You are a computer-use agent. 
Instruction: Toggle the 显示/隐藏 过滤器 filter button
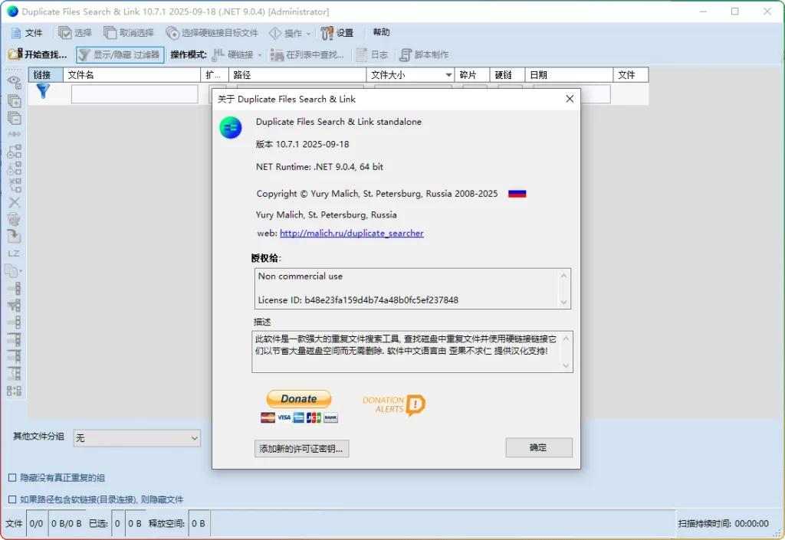(120, 54)
